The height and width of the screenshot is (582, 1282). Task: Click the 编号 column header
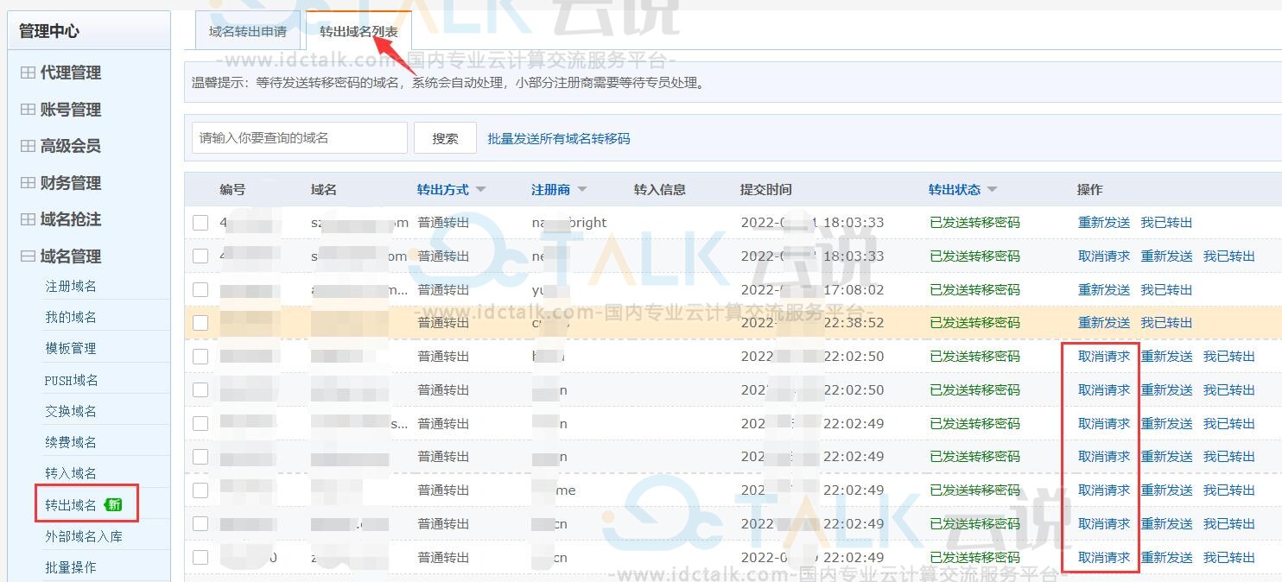tap(232, 189)
